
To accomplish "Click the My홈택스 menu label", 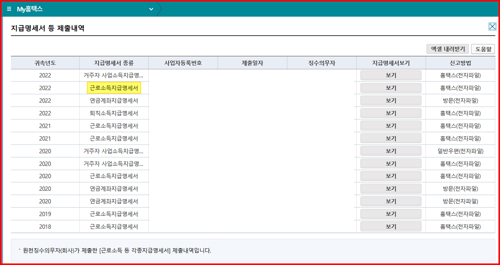I will pyautogui.click(x=30, y=9).
